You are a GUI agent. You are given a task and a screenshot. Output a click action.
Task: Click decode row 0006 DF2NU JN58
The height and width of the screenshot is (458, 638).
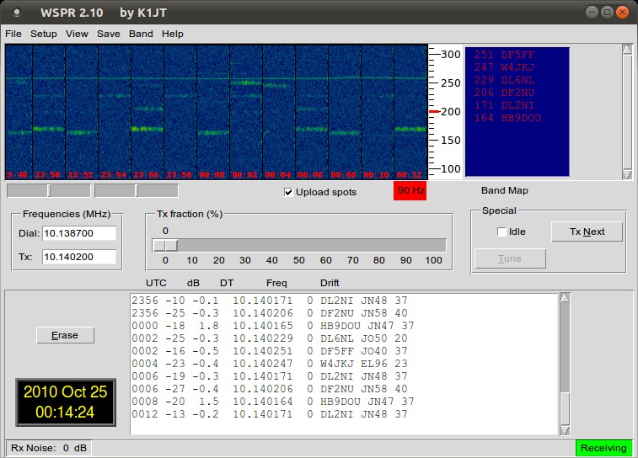[x=270, y=388]
